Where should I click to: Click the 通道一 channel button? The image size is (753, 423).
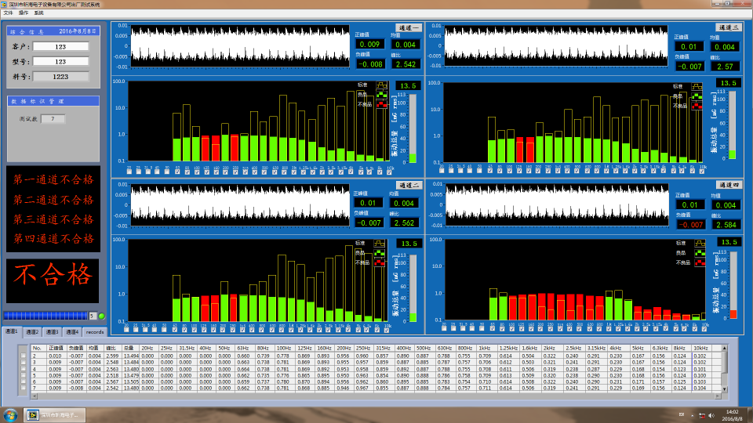pos(409,28)
